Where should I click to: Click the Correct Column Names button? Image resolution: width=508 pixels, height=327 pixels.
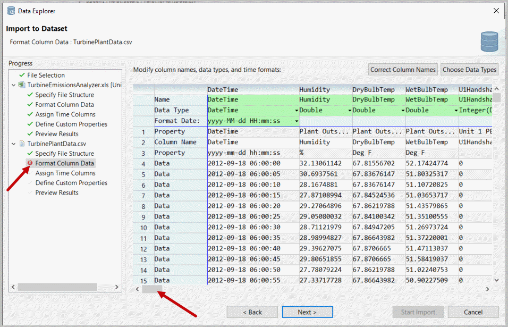403,70
